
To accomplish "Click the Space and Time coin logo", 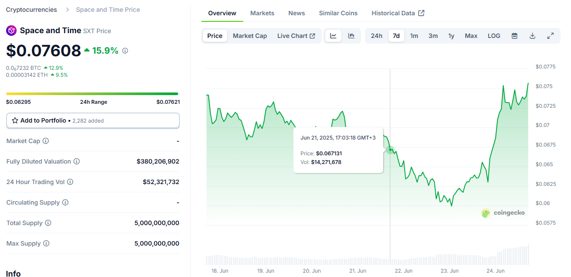I will (x=11, y=31).
